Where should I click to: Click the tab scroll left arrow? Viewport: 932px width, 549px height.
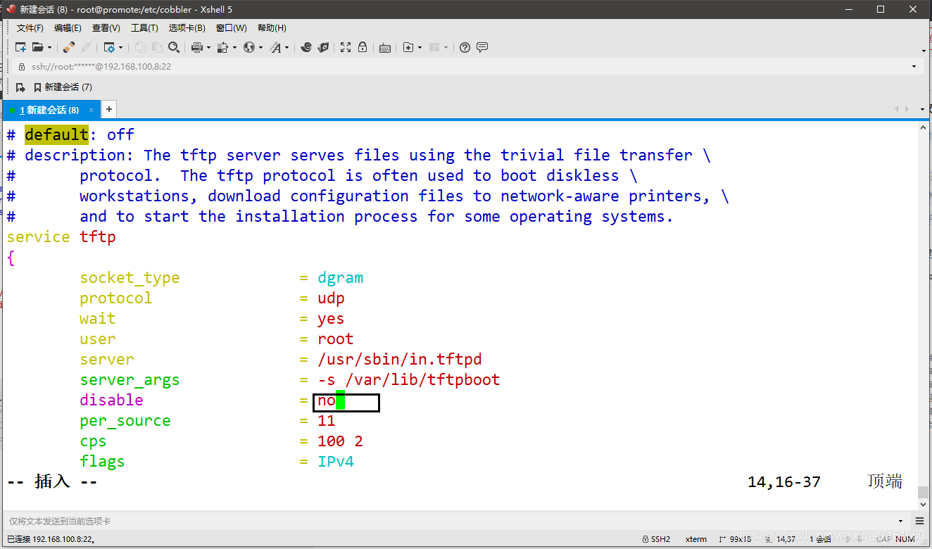897,109
